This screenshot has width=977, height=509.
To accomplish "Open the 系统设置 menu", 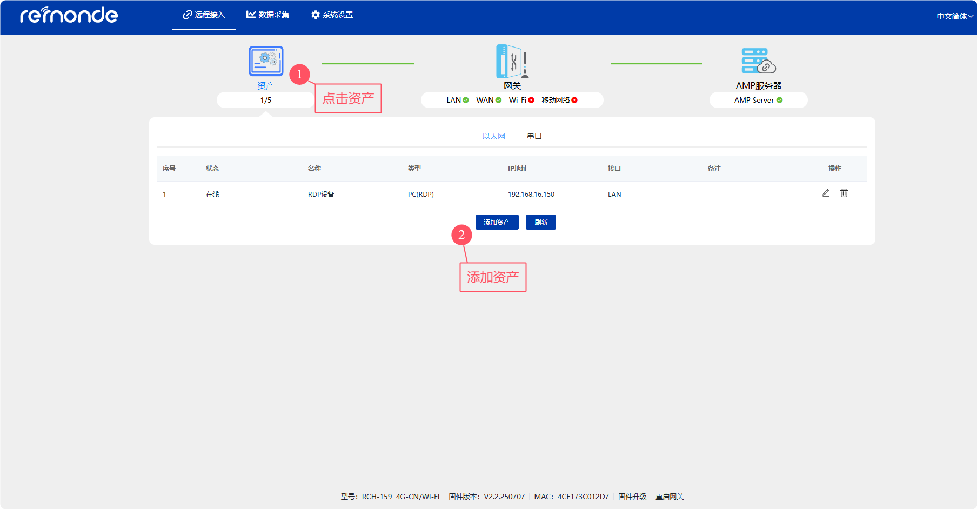I will (332, 15).
